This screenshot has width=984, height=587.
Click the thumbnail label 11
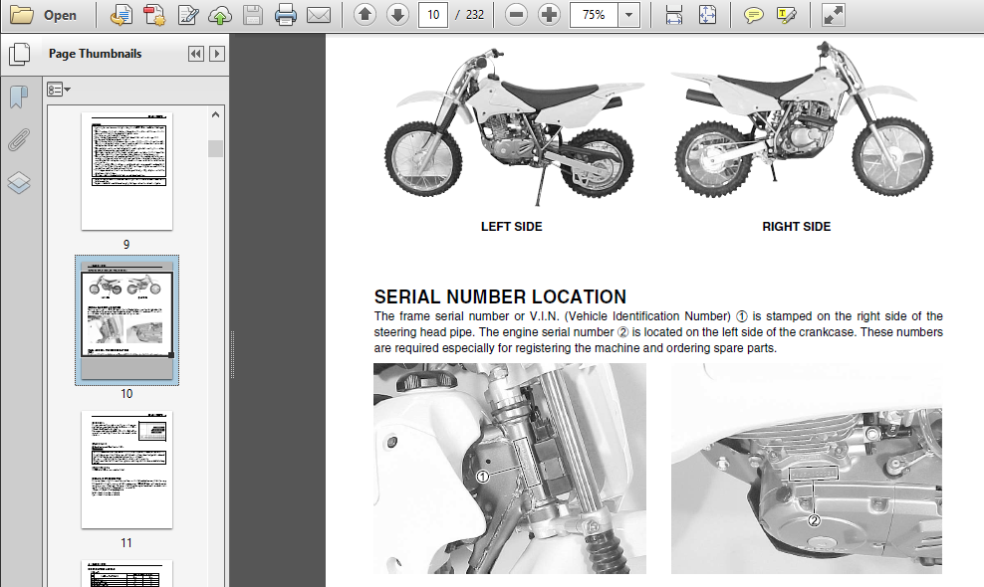tap(126, 542)
